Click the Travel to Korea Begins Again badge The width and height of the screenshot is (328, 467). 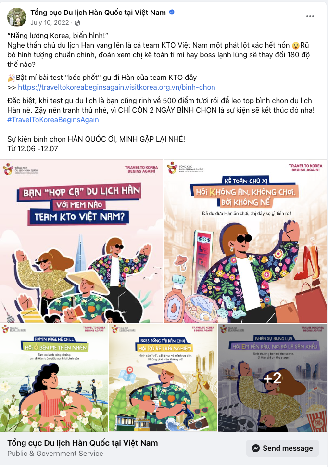(141, 169)
